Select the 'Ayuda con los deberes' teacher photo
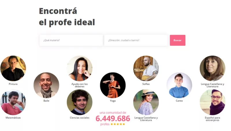 (x=80, y=68)
